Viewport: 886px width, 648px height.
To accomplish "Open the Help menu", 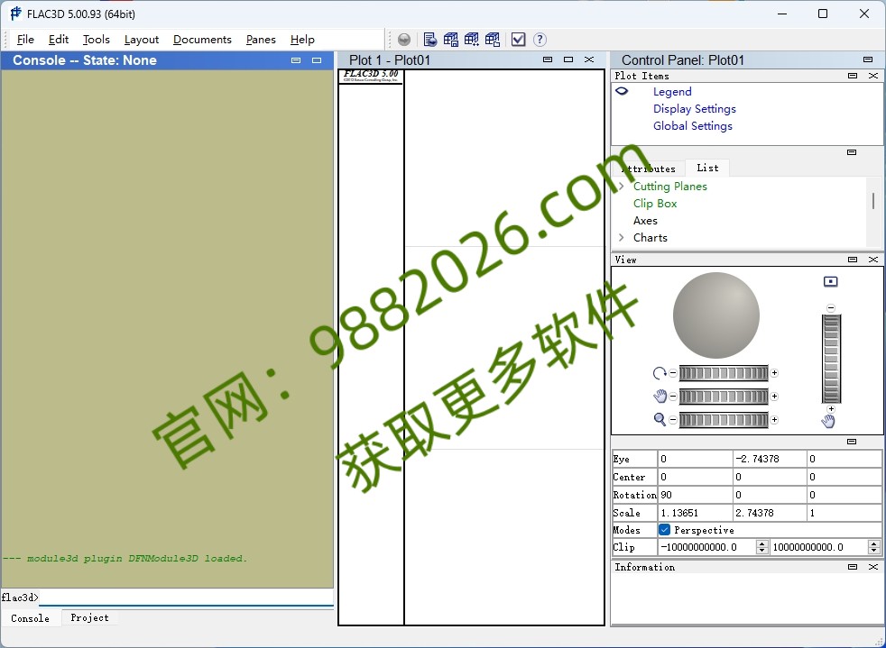I will [x=302, y=40].
